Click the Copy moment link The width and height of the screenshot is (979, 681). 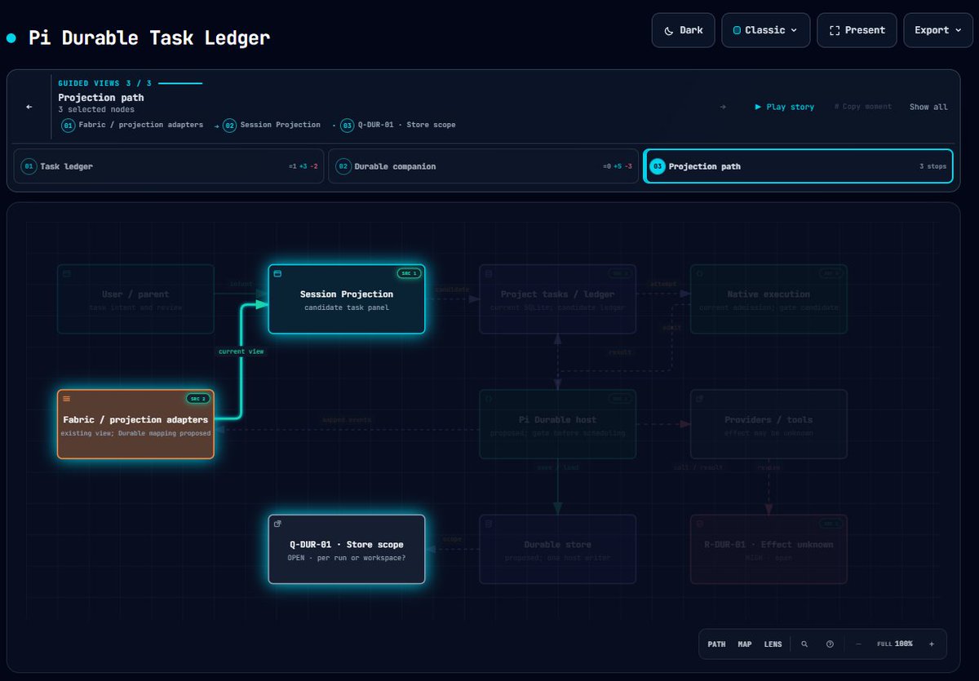click(863, 107)
